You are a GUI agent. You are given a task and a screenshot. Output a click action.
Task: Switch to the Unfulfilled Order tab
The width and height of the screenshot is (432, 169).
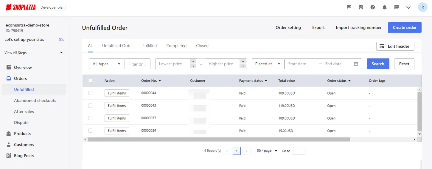click(x=117, y=46)
